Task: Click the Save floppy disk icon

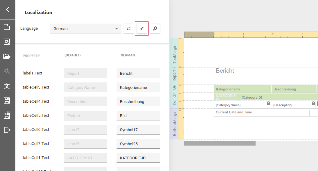Action: (7, 101)
